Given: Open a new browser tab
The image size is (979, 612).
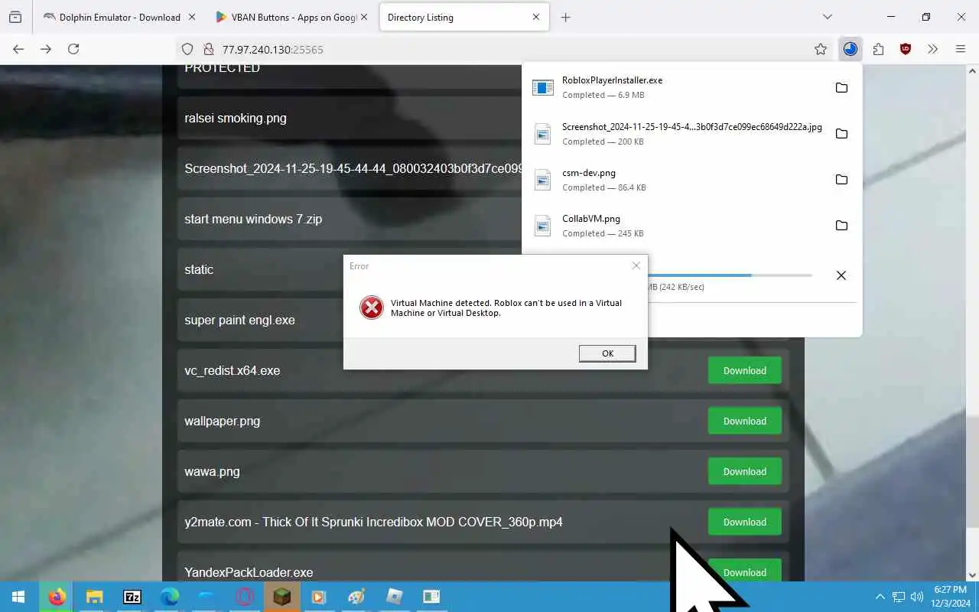Looking at the screenshot, I should point(565,17).
